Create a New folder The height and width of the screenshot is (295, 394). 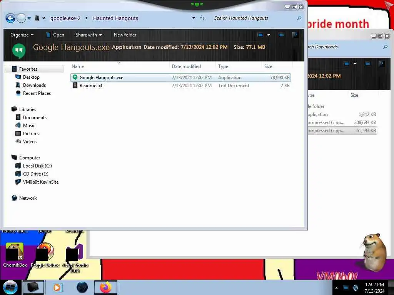(125, 35)
